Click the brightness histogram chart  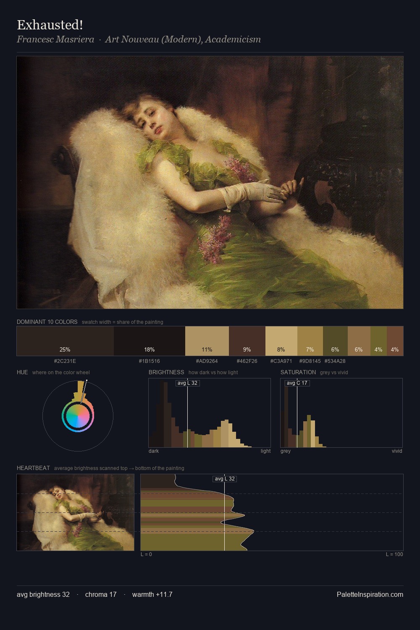click(210, 413)
